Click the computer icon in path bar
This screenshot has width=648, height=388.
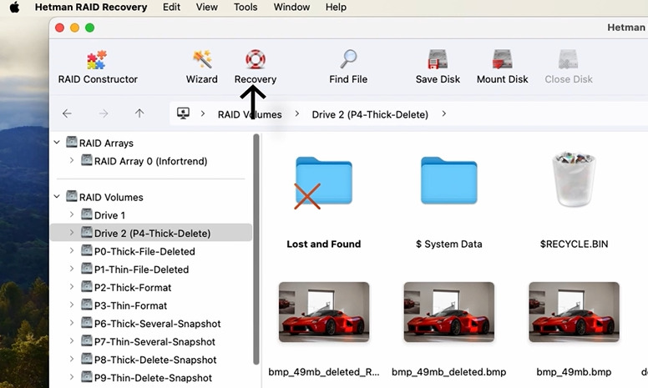tap(183, 113)
